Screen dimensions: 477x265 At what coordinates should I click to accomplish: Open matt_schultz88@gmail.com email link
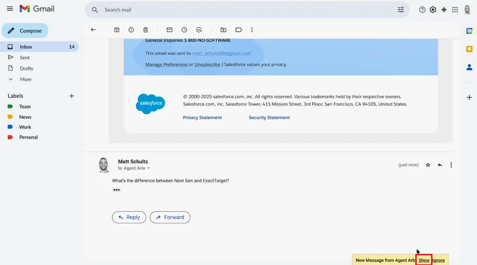(x=221, y=53)
